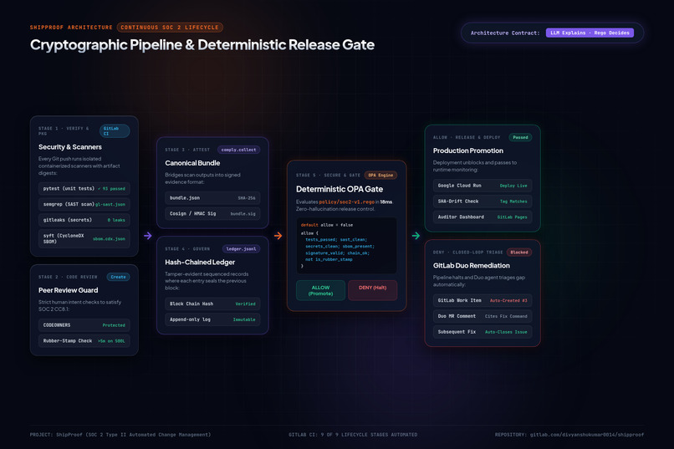Screen dimensions: 674x449
Task: Select the Subsequent Fix row
Action: pos(483,332)
